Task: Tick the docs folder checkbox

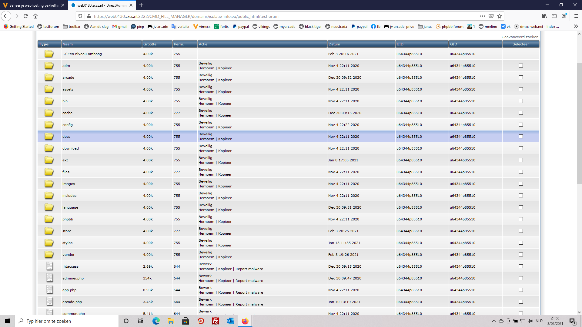Action: (521, 136)
